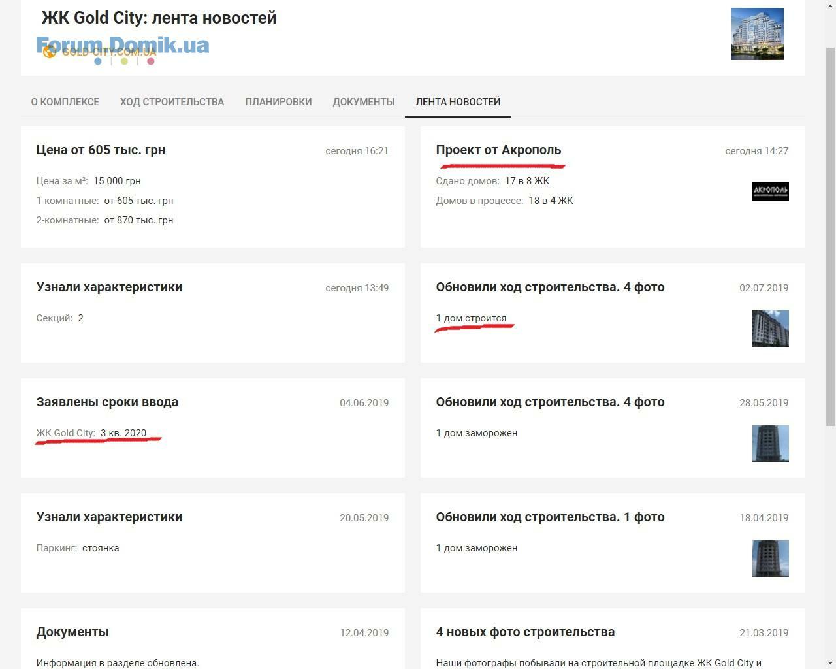Open construction photo thumbnail dated 28.05.2019

(770, 444)
